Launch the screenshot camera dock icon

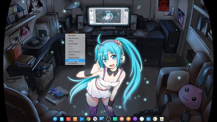(102, 119)
